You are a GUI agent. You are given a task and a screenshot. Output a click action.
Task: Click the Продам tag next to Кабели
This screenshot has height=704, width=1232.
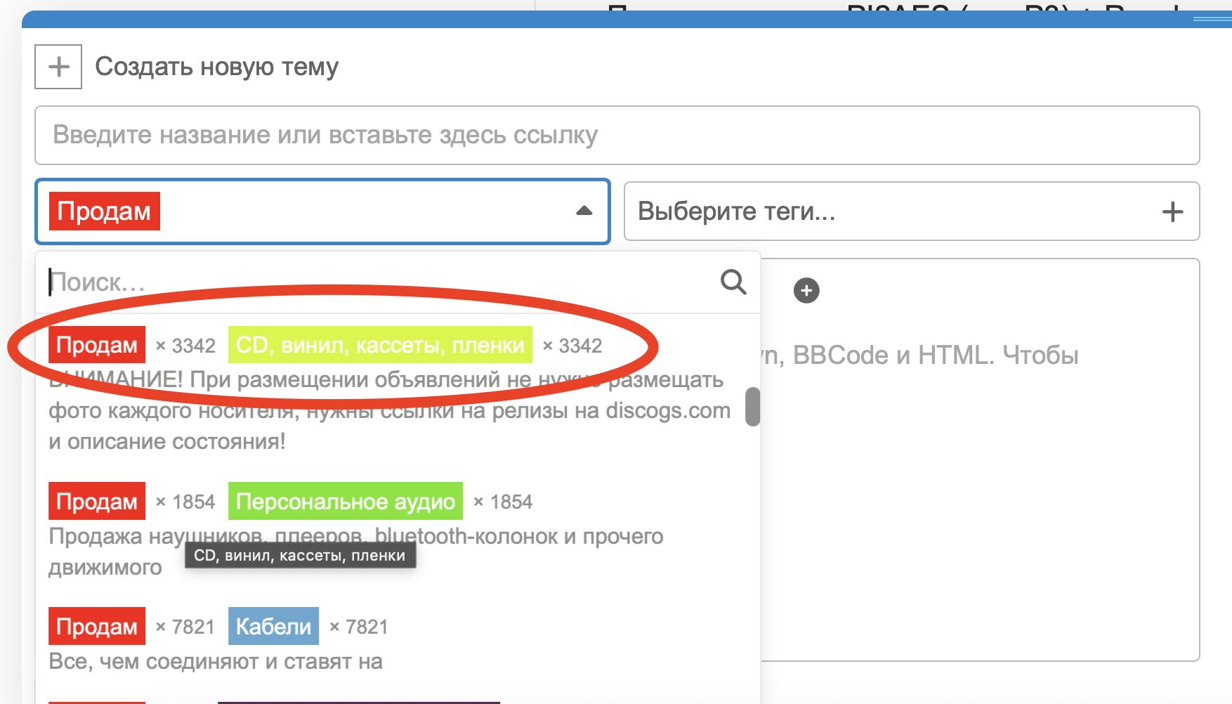point(97,626)
